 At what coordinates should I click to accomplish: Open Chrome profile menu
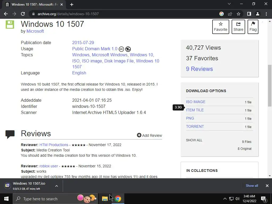(258, 14)
